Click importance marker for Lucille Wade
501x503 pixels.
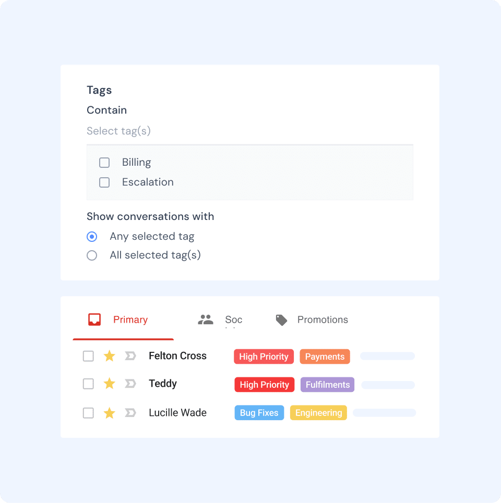click(130, 413)
